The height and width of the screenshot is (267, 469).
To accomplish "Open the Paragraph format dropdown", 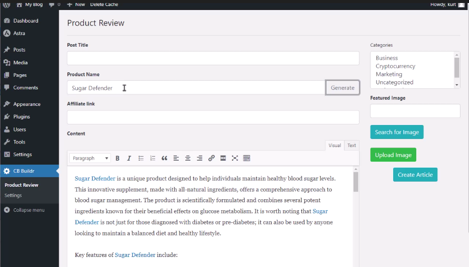I will 90,158.
